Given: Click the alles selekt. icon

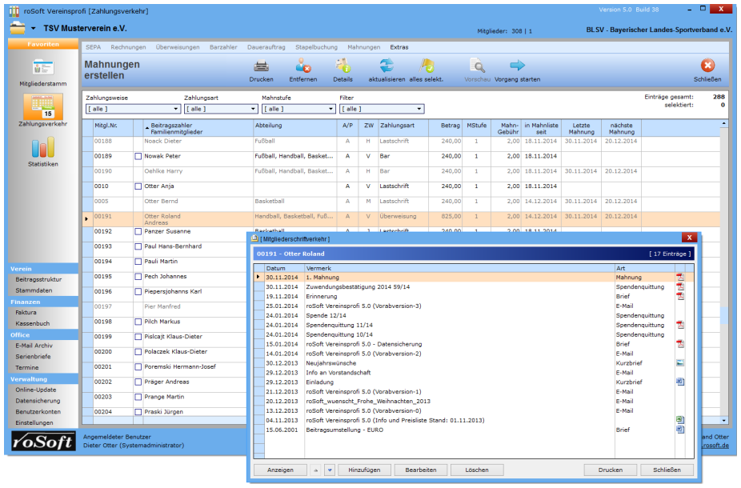Looking at the screenshot, I should pos(427,66).
